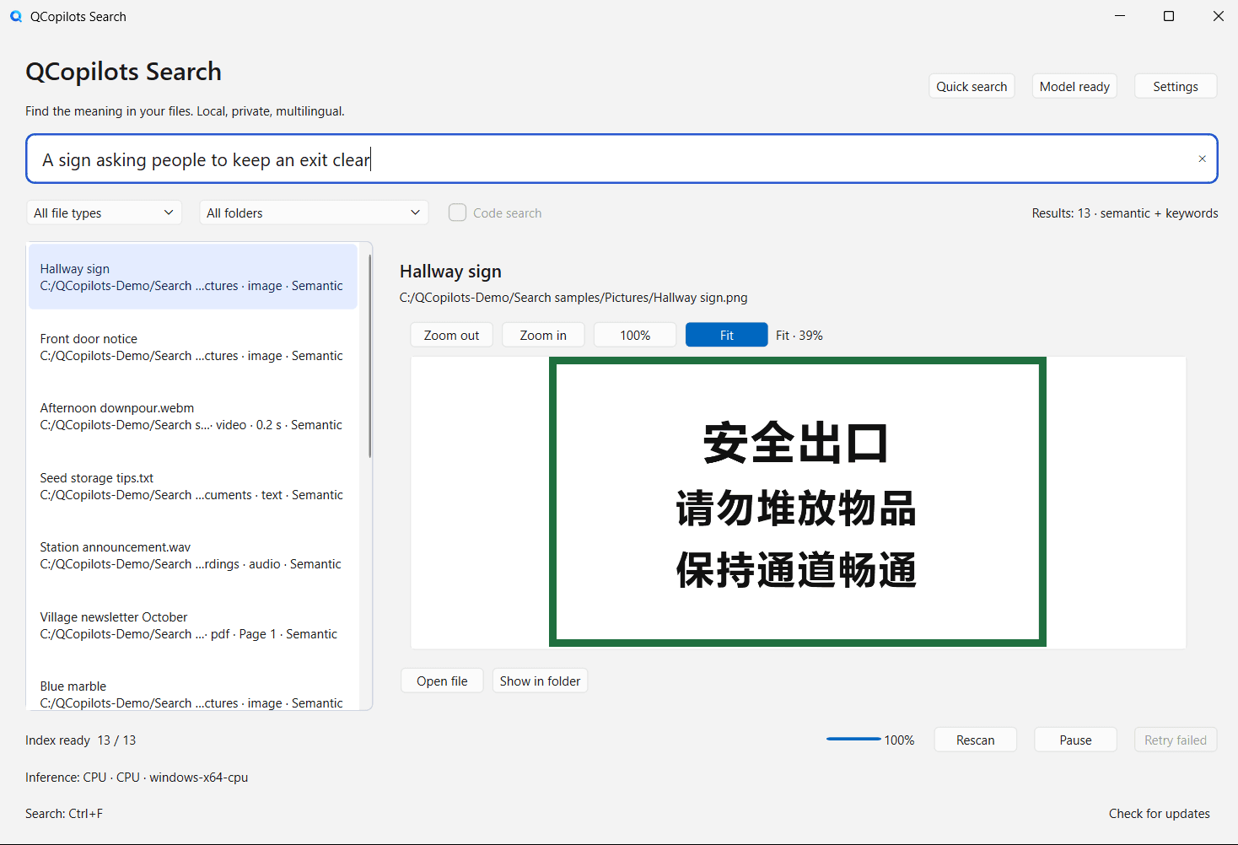Click the Model ready button
Image resolution: width=1238 pixels, height=845 pixels.
(1074, 86)
